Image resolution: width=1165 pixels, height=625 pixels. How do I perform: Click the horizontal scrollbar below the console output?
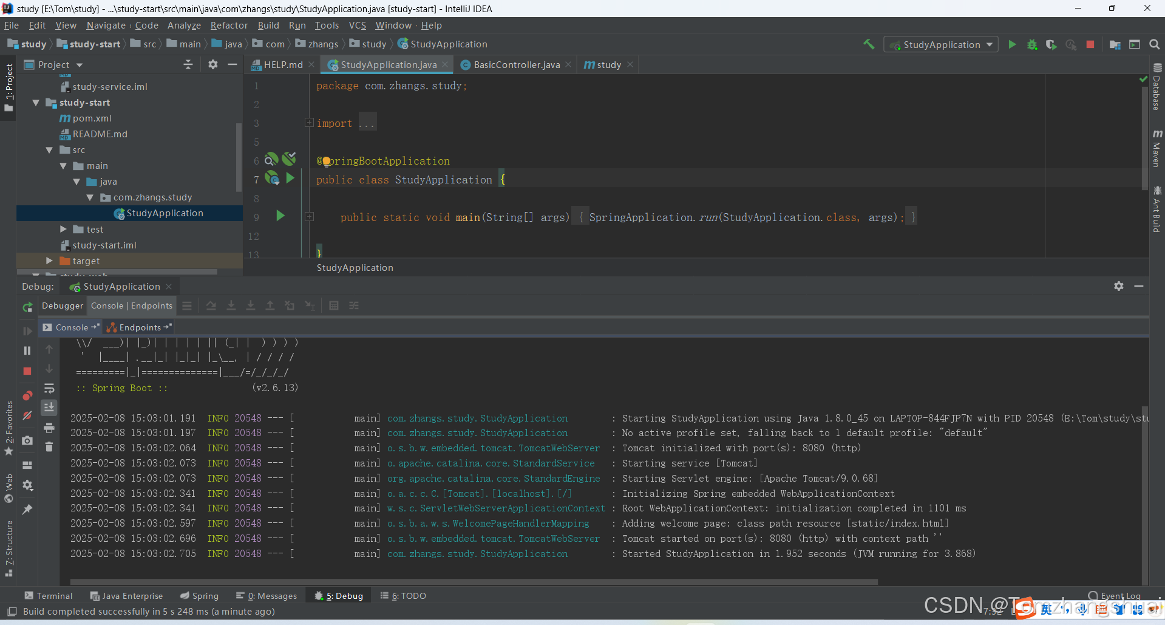pyautogui.click(x=474, y=581)
